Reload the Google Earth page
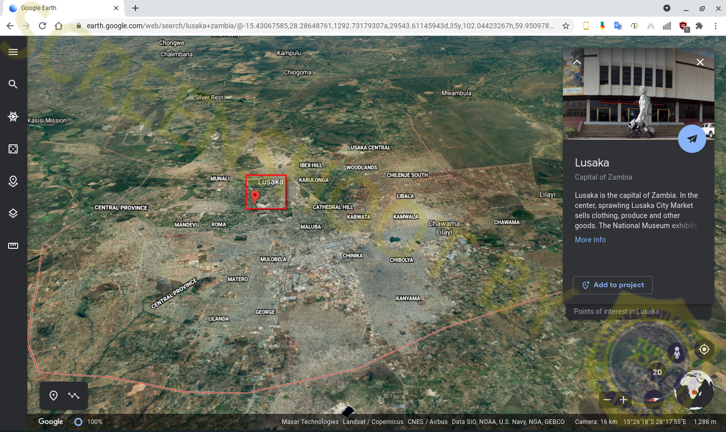 [x=42, y=26]
